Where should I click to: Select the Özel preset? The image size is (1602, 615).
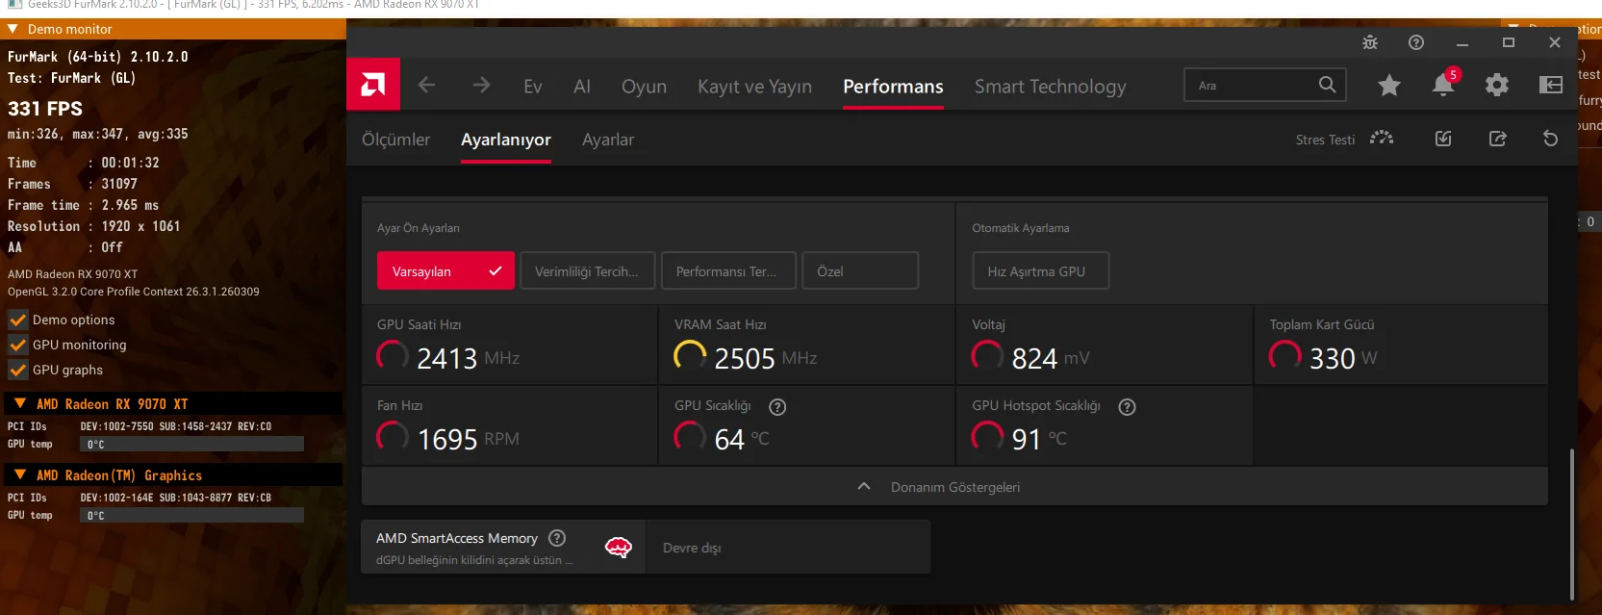(860, 270)
